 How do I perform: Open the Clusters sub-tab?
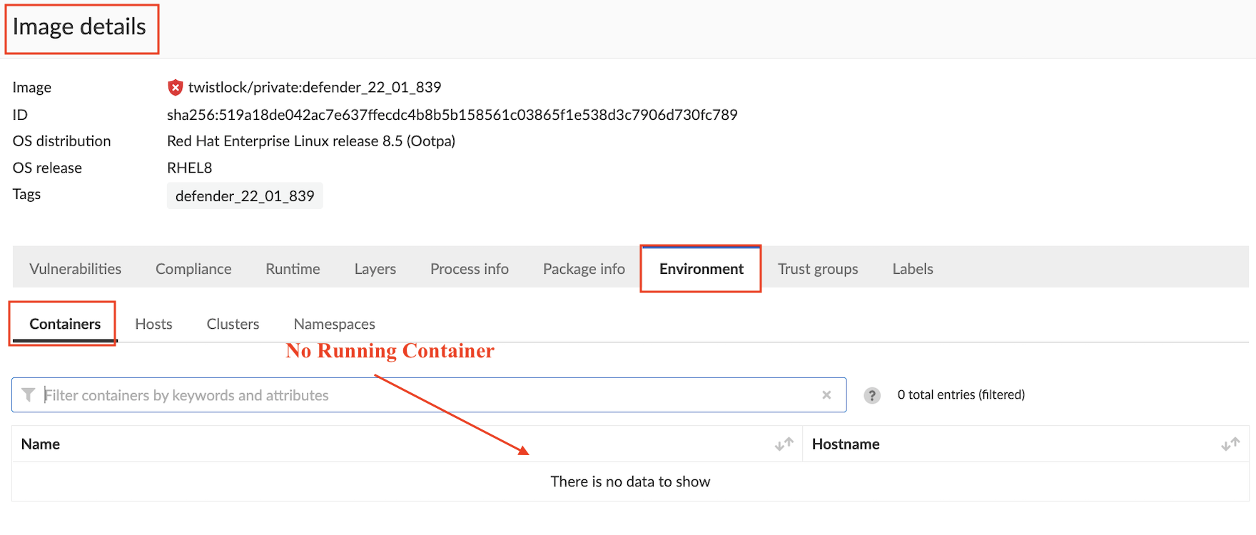pyautogui.click(x=233, y=324)
